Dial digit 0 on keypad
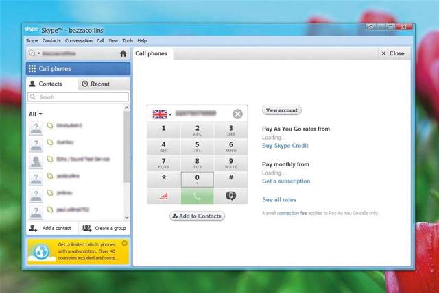Viewport: 439px width, 293px height. pos(198,179)
